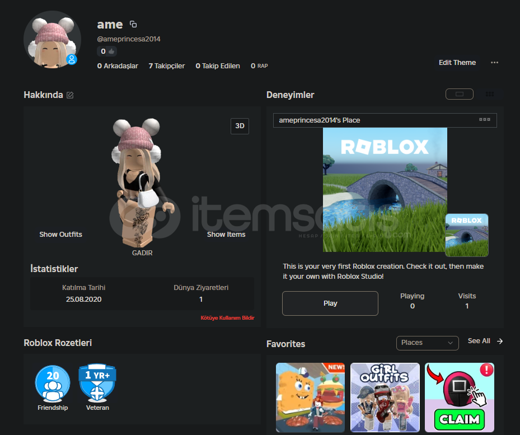Viewport: 520px width, 435px height.
Task: Click the place description text
Action: pyautogui.click(x=383, y=272)
